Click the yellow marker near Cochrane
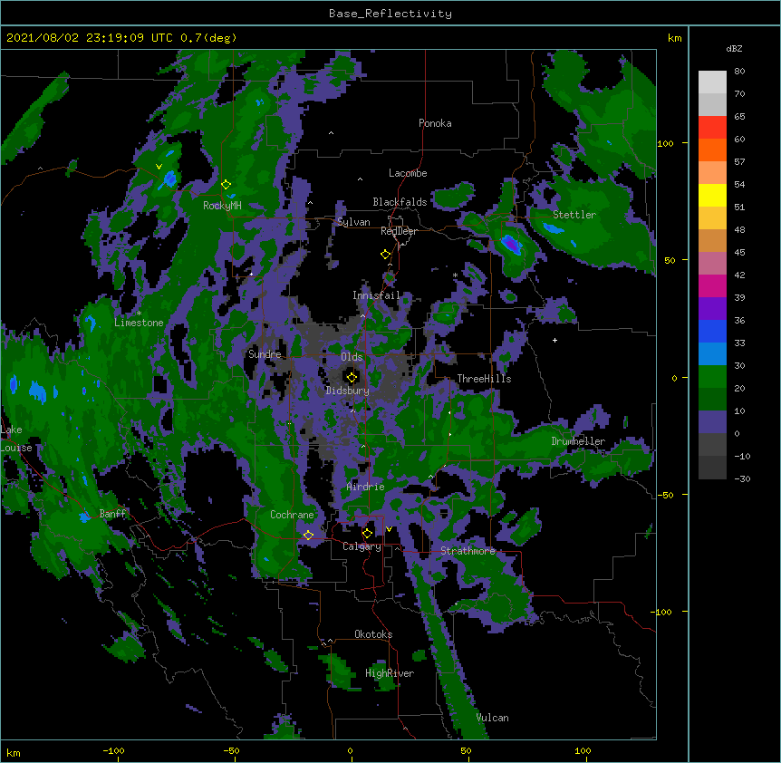This screenshot has height=763, width=781. (x=308, y=535)
